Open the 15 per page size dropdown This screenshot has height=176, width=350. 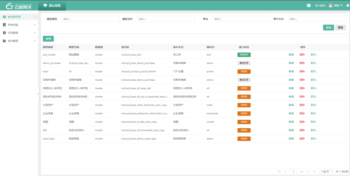click(326, 171)
